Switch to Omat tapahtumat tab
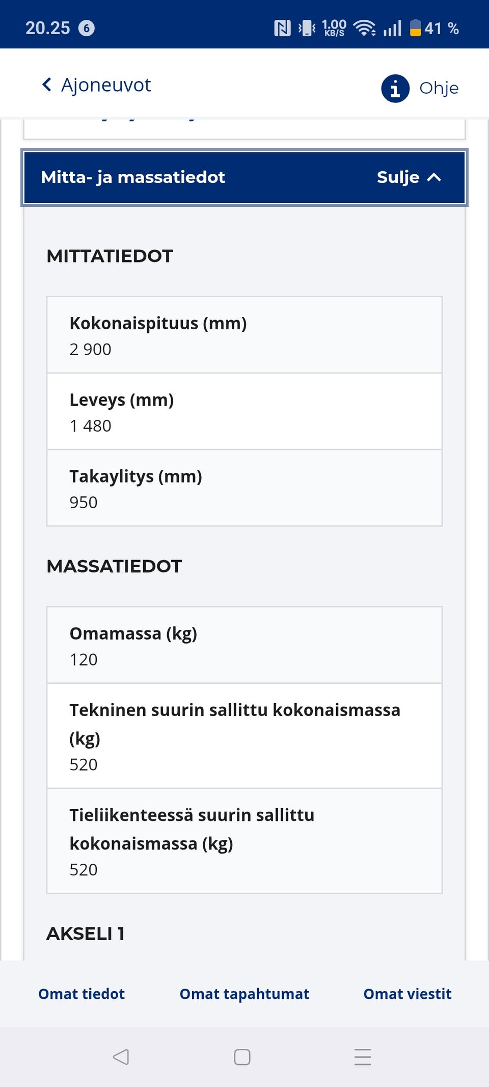489x1087 pixels. pyautogui.click(x=244, y=994)
